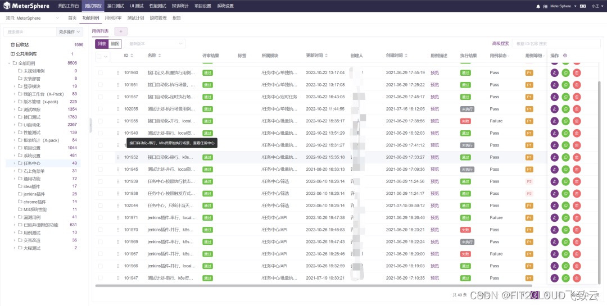Click the MeterSphere logo

(26, 6)
